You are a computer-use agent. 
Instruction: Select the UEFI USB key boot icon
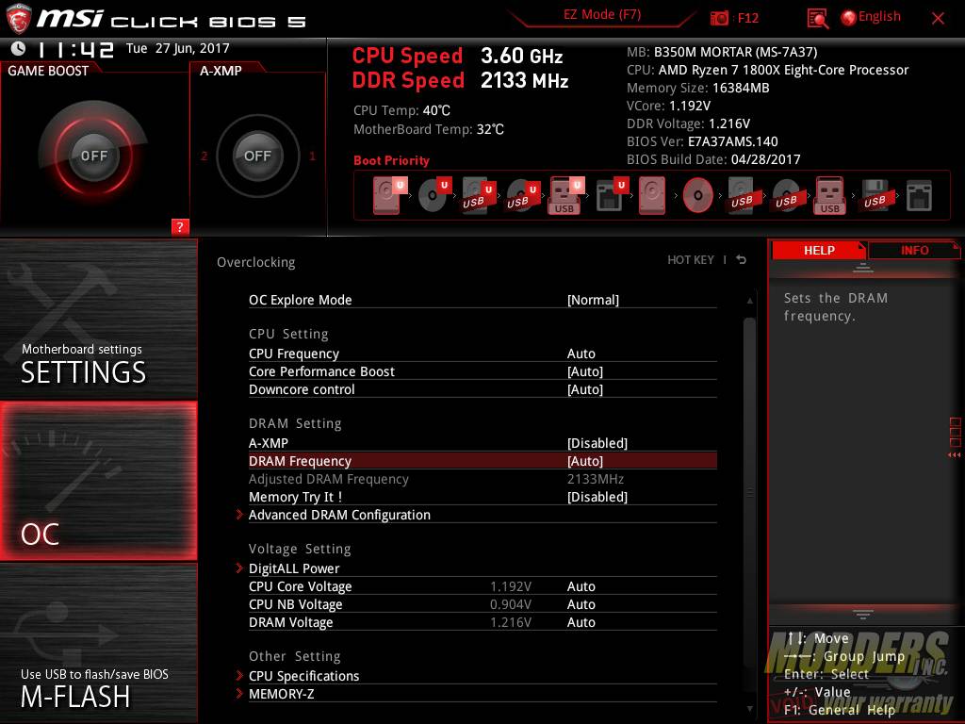565,196
